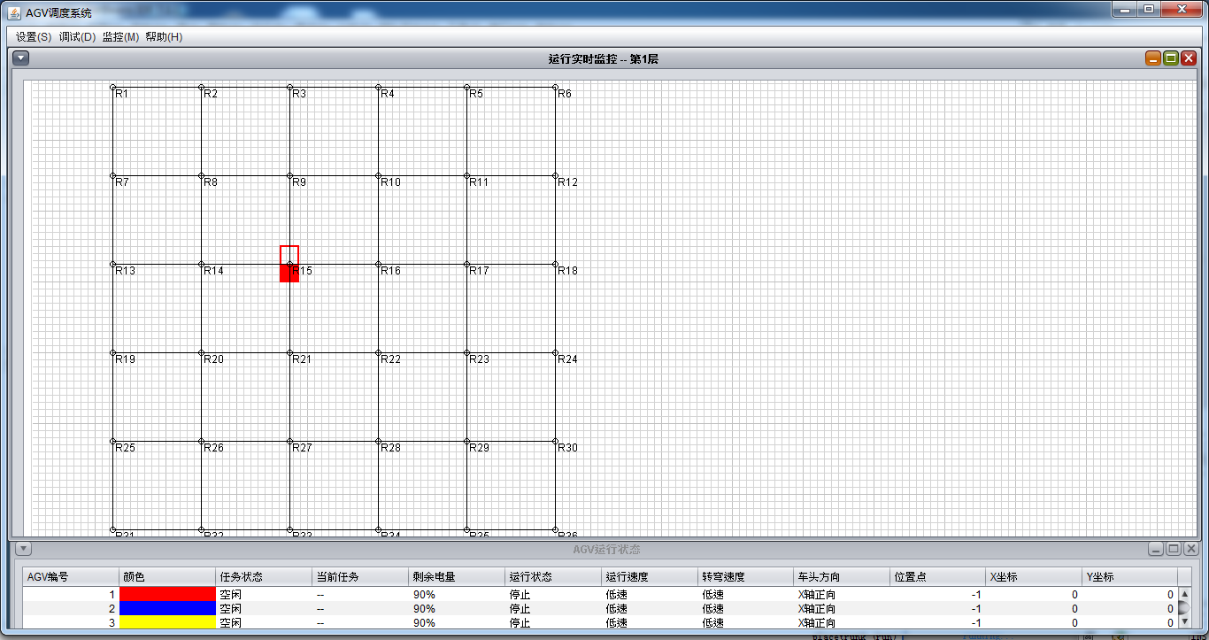Open the 设置(S) menu
Screen dimensions: 1209x640
[34, 37]
